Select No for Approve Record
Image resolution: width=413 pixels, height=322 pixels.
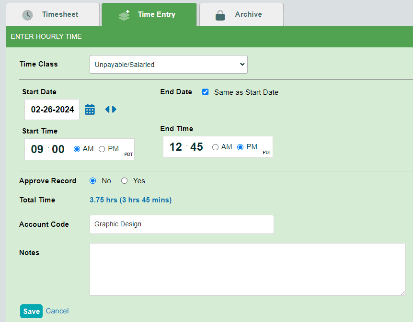click(92, 181)
